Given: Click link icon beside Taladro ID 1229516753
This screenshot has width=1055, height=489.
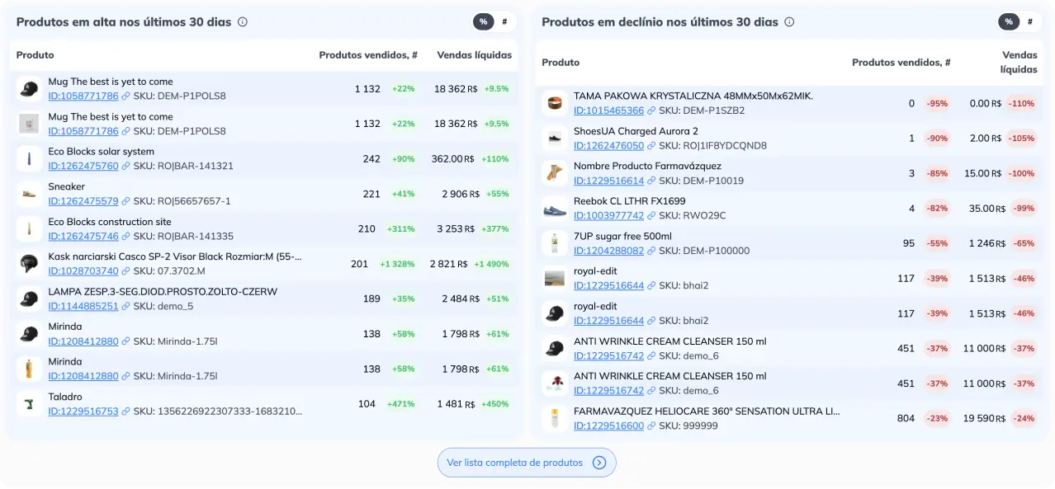Looking at the screenshot, I should click(x=125, y=411).
